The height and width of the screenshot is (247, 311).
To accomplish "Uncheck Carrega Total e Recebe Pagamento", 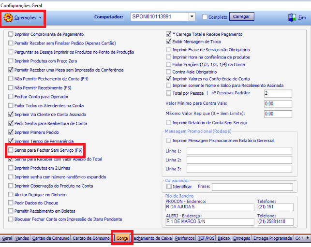I will pos(169,34).
